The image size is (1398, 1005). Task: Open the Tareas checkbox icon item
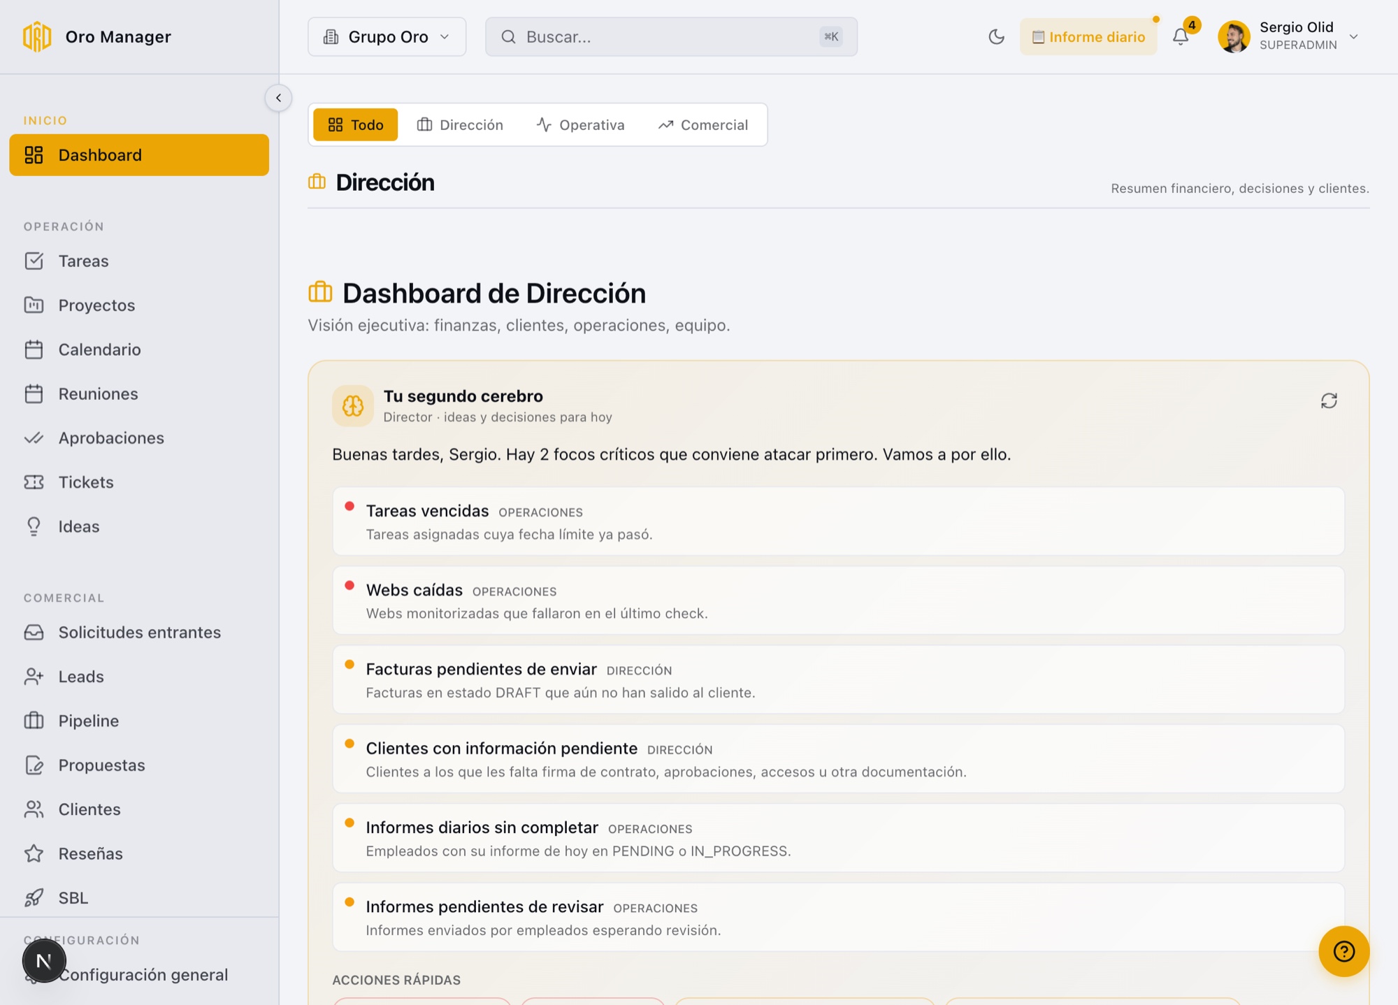[x=34, y=261]
